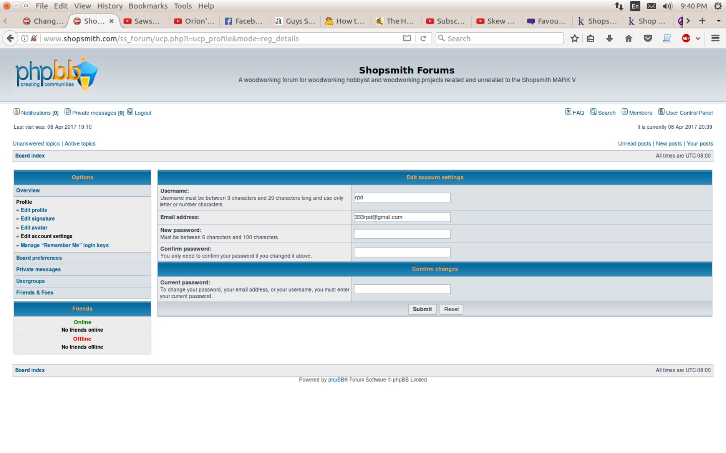
Task: Click the top Board index link
Action: pos(30,156)
